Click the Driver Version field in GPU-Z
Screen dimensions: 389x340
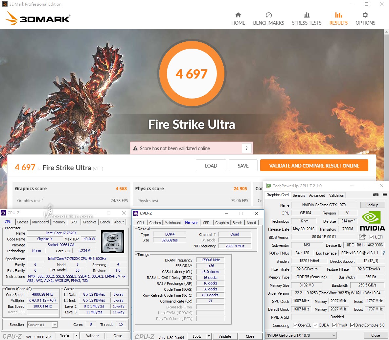pos(338,293)
